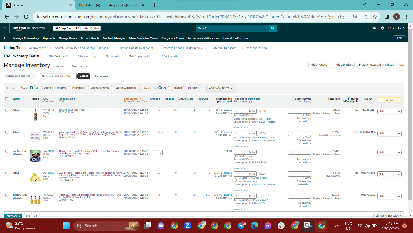Image resolution: width=413 pixels, height=233 pixels.
Task: Click the share page icon in address bar
Action: [365, 17]
